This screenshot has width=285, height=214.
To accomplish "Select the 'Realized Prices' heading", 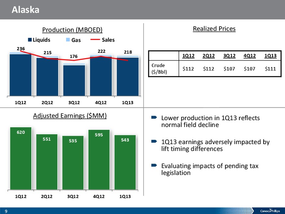I will [214, 29].
